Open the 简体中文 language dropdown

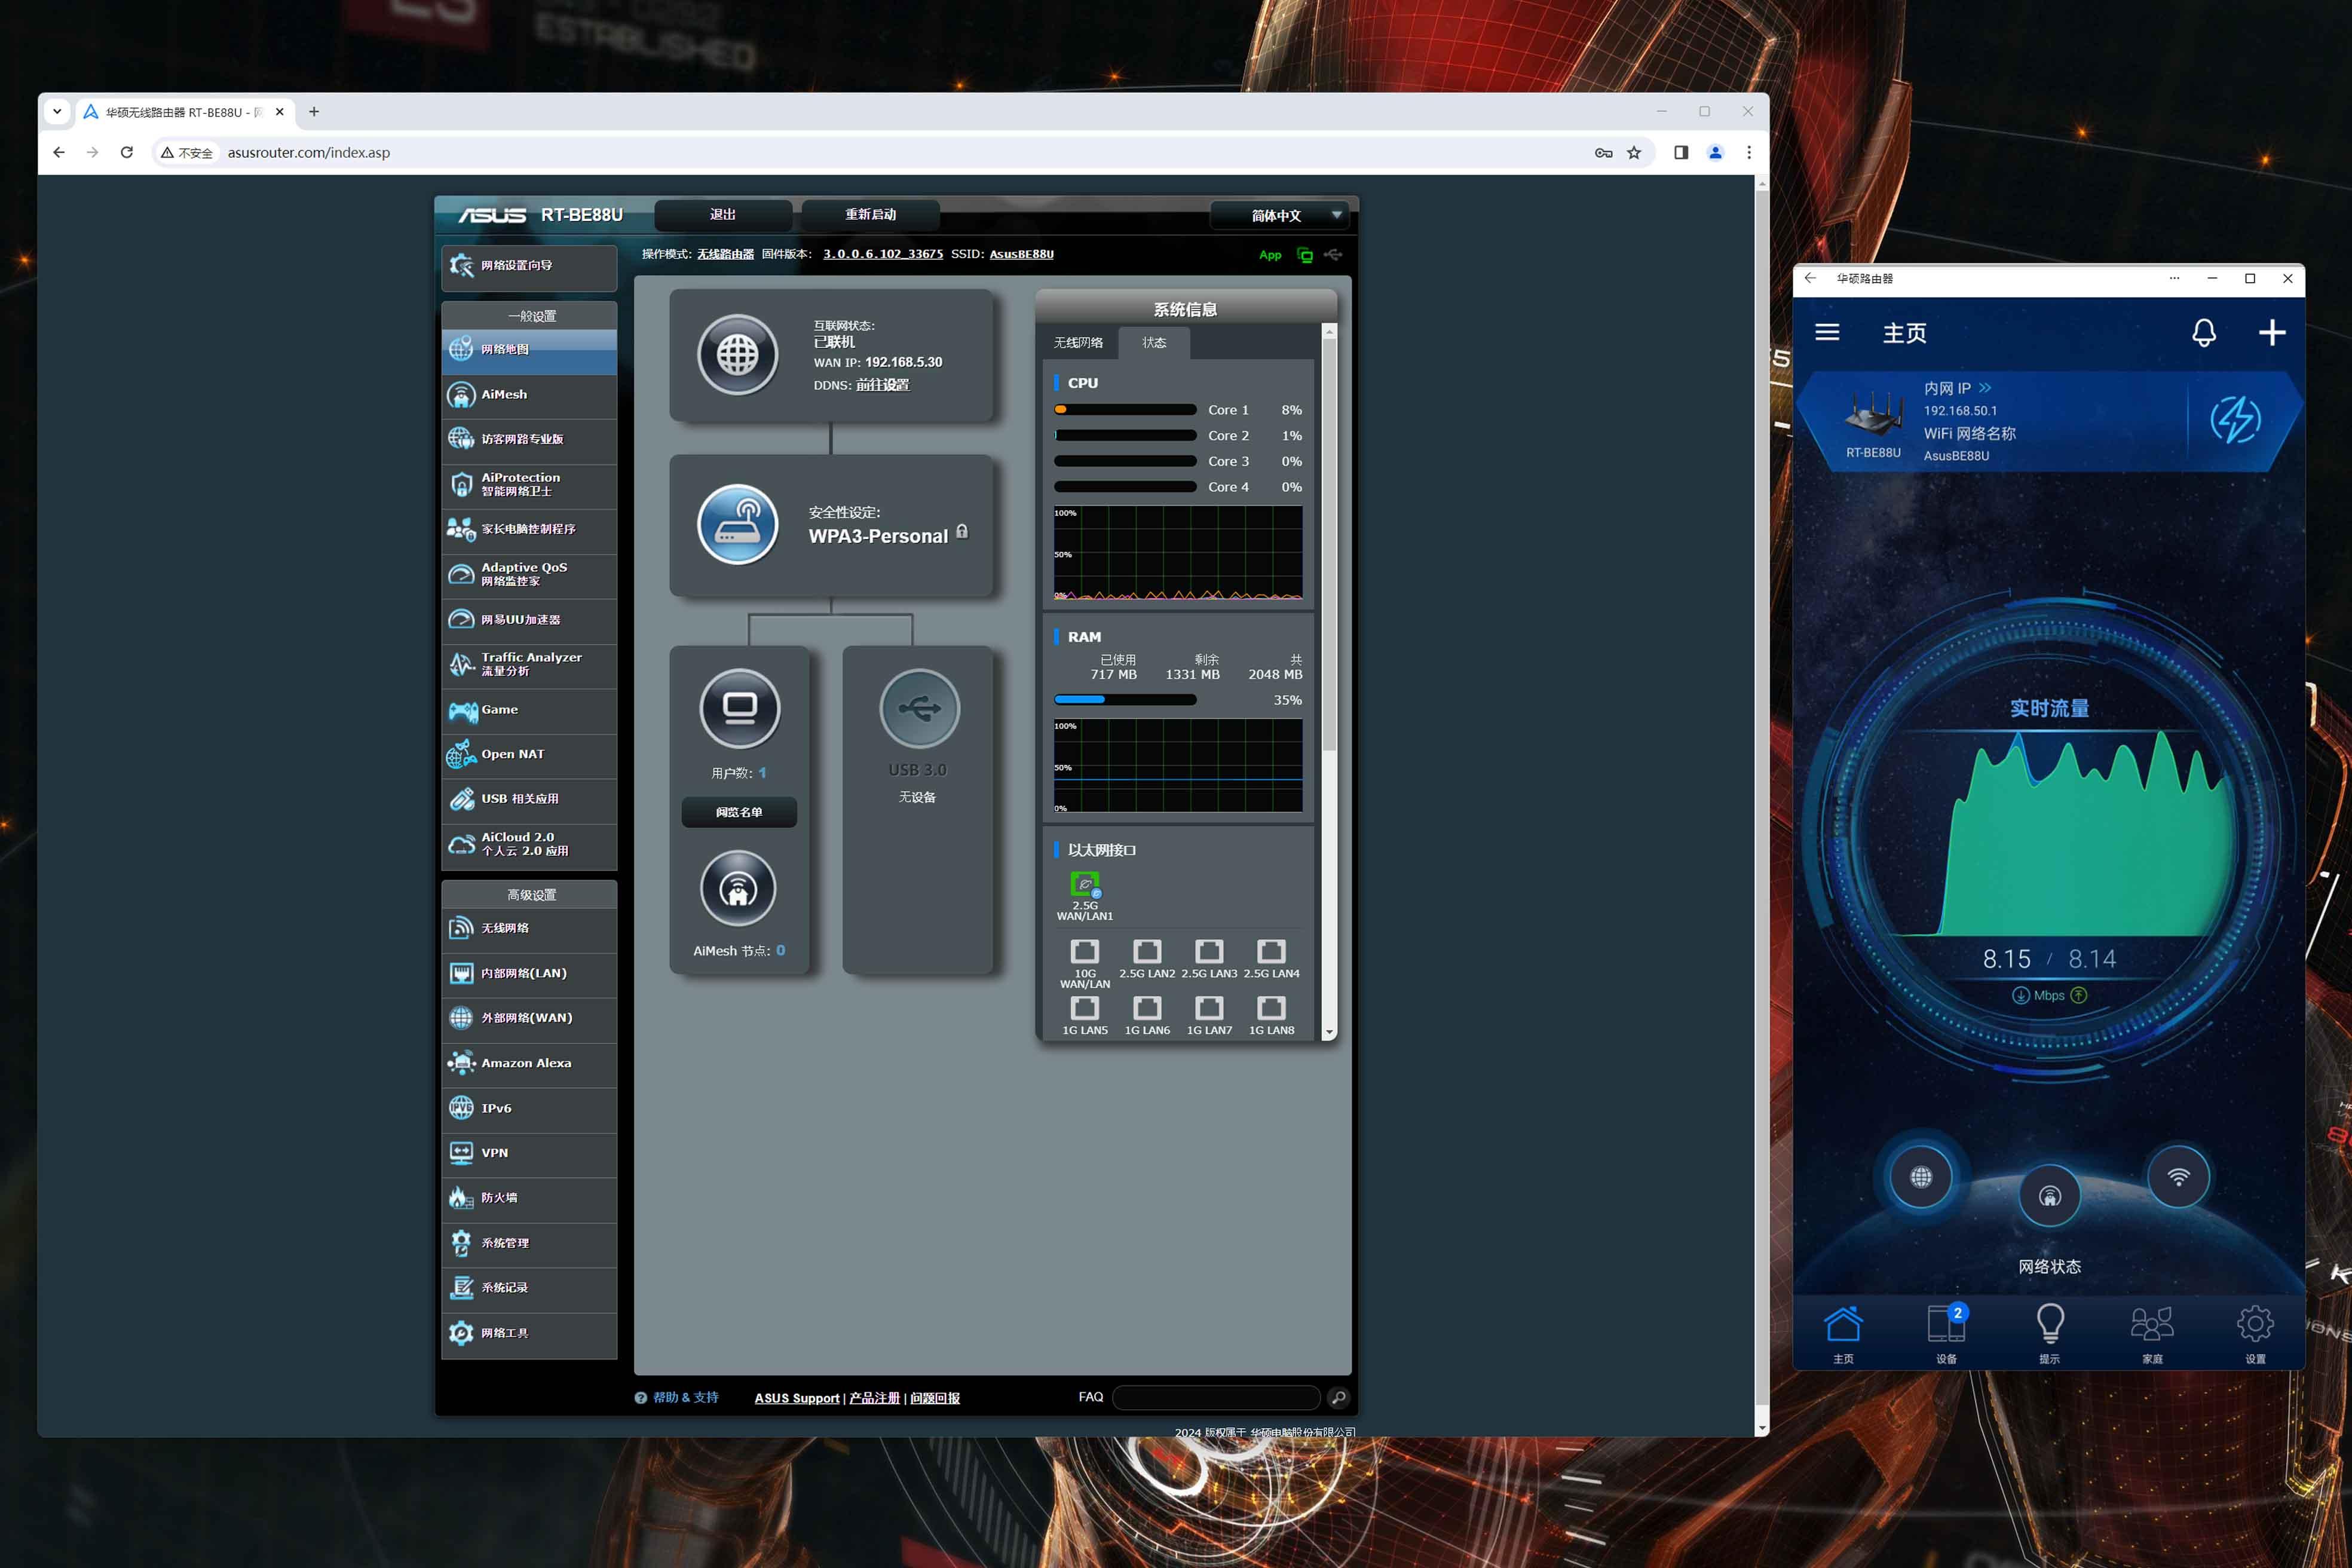pyautogui.click(x=1280, y=215)
